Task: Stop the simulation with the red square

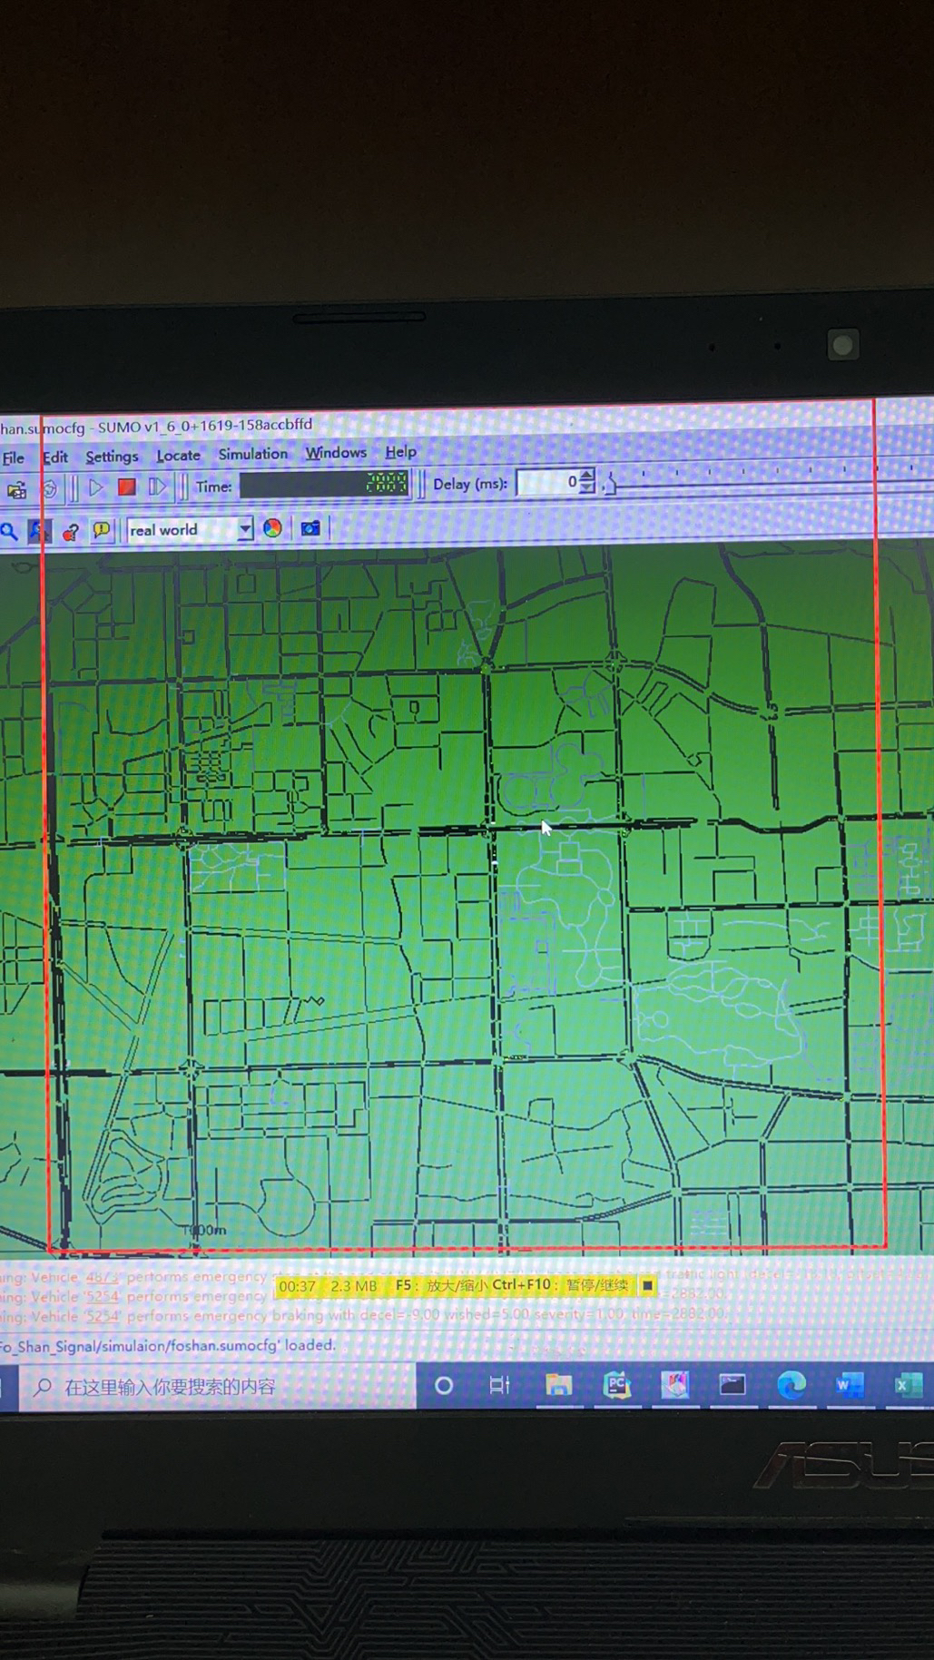Action: click(126, 486)
